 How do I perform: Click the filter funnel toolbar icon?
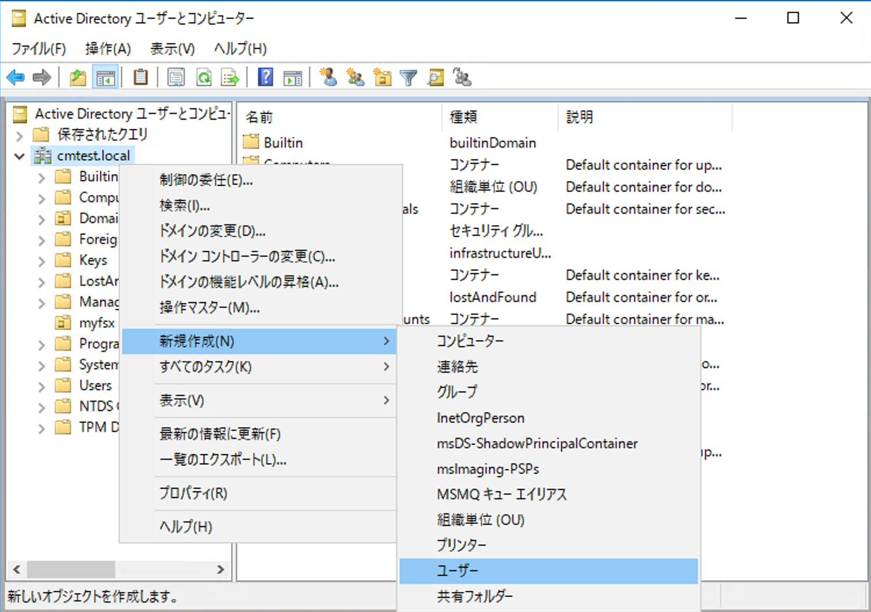coord(408,77)
